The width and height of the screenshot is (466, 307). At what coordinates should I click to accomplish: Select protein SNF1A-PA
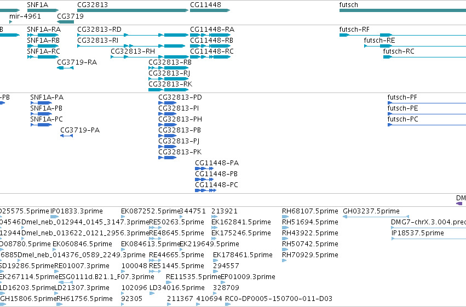[41, 103]
